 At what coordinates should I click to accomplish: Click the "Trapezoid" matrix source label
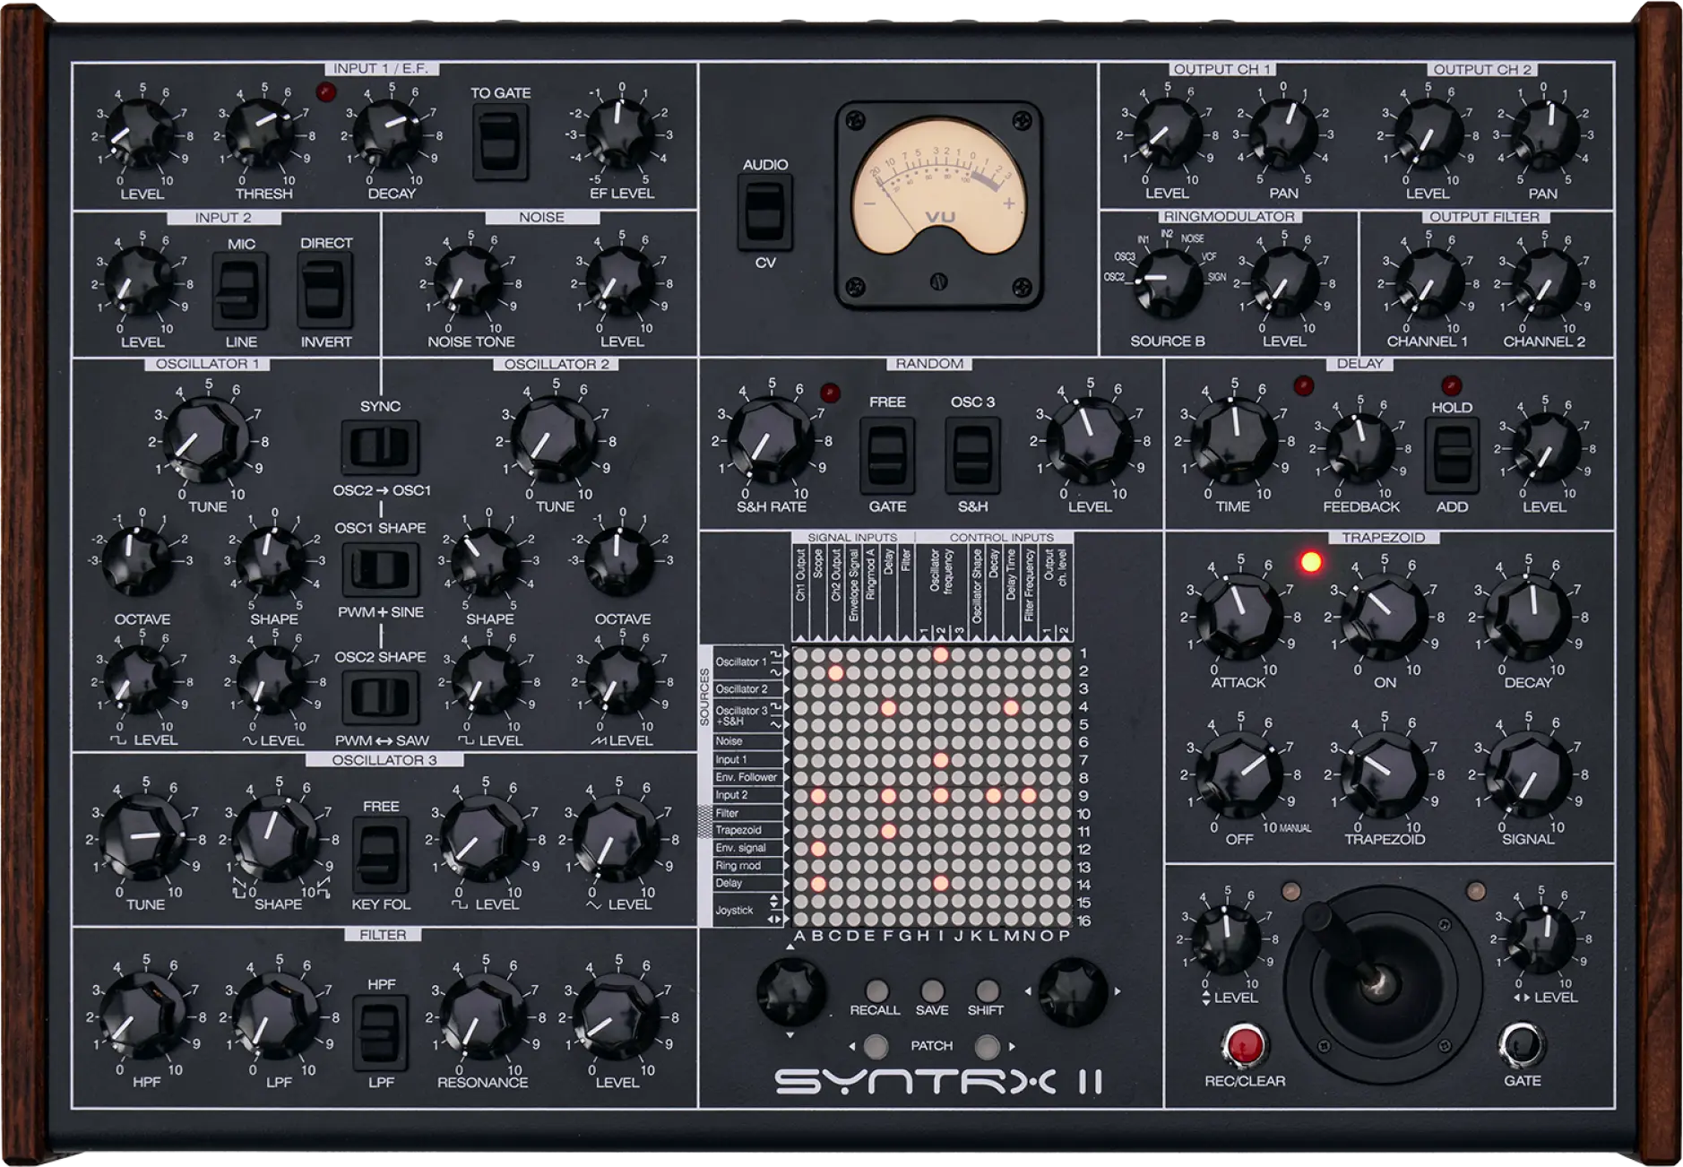pyautogui.click(x=738, y=831)
